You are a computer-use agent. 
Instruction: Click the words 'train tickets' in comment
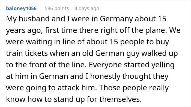(x=27, y=53)
